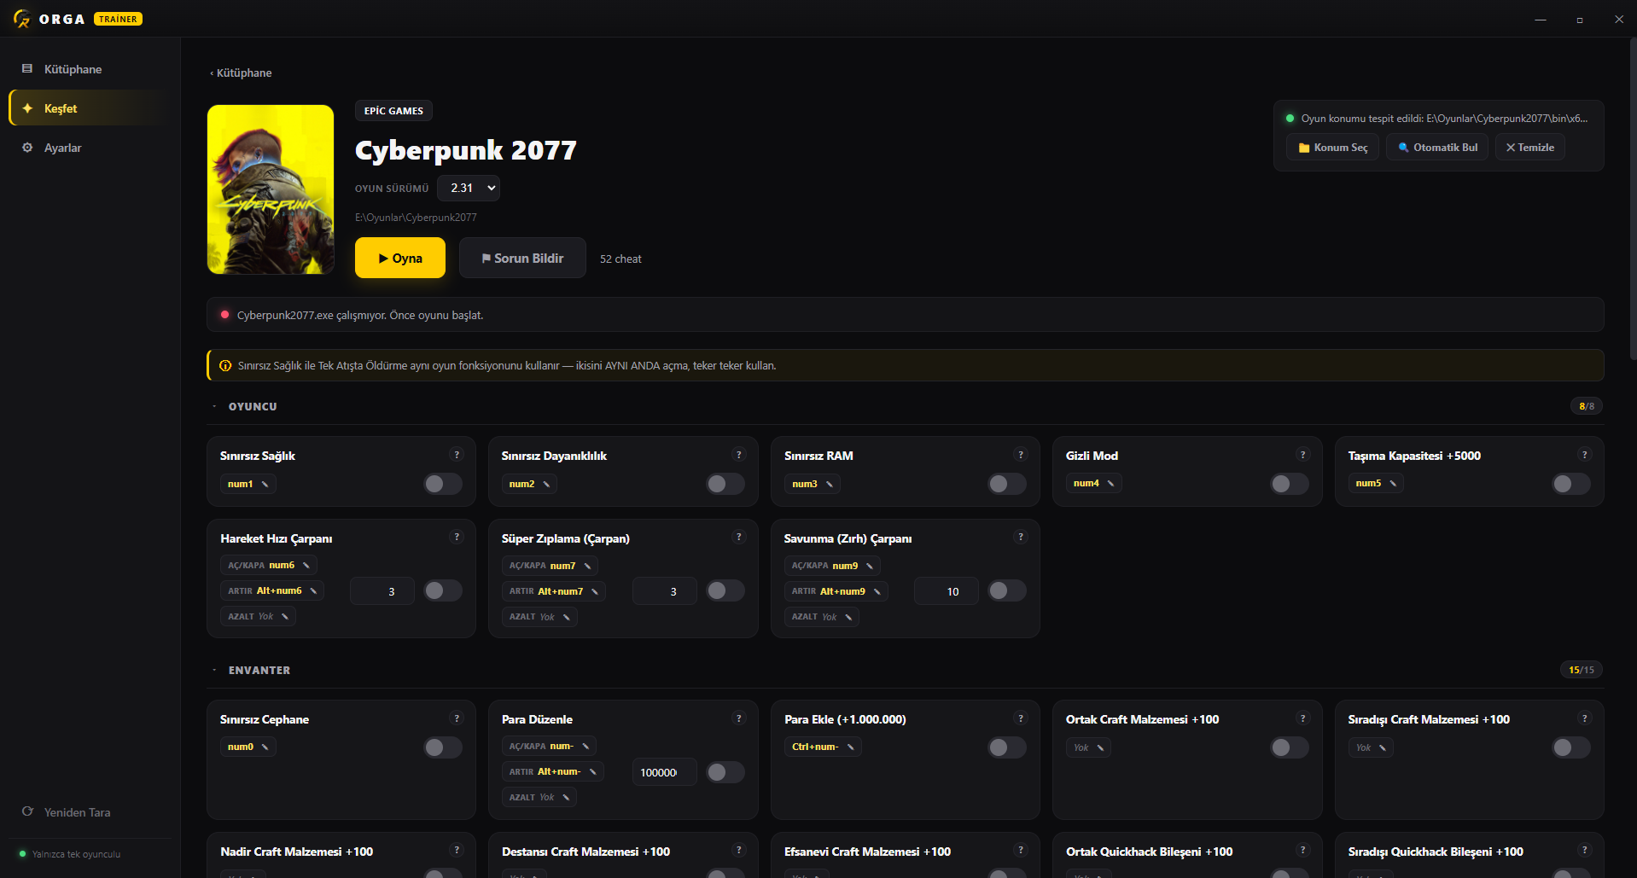Click the vertical scrollbar

[x=1633, y=198]
